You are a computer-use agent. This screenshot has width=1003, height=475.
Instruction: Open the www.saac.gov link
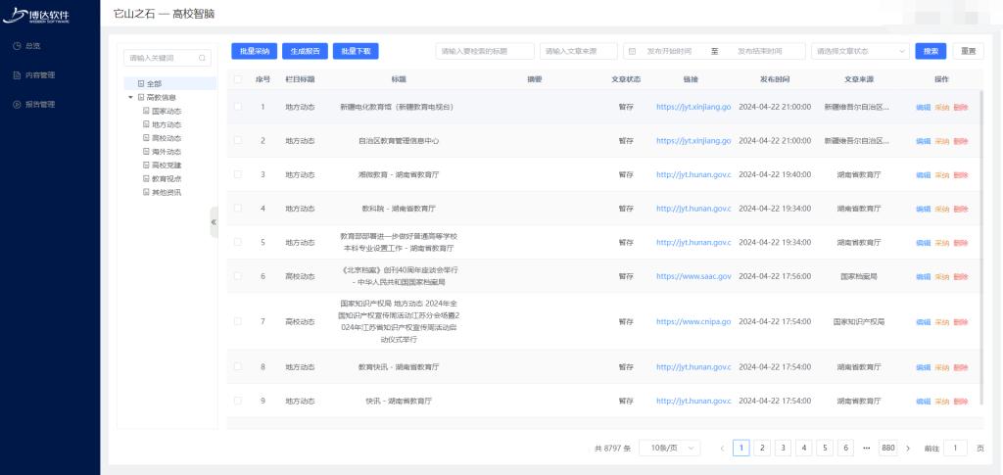[x=693, y=276]
